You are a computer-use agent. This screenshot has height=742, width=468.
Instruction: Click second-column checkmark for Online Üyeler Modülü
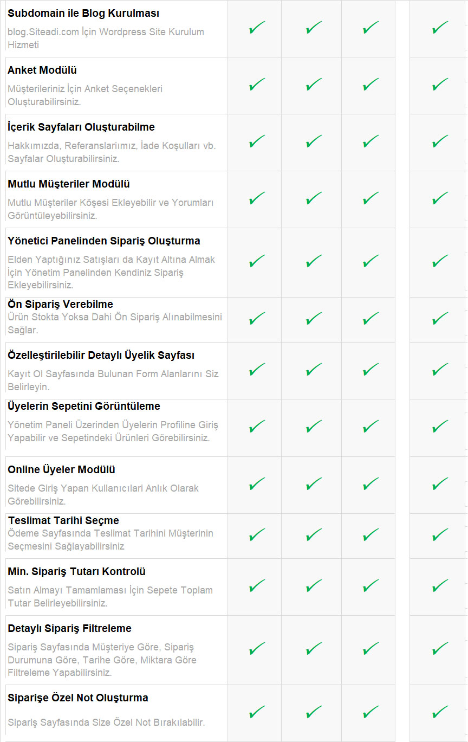[314, 484]
